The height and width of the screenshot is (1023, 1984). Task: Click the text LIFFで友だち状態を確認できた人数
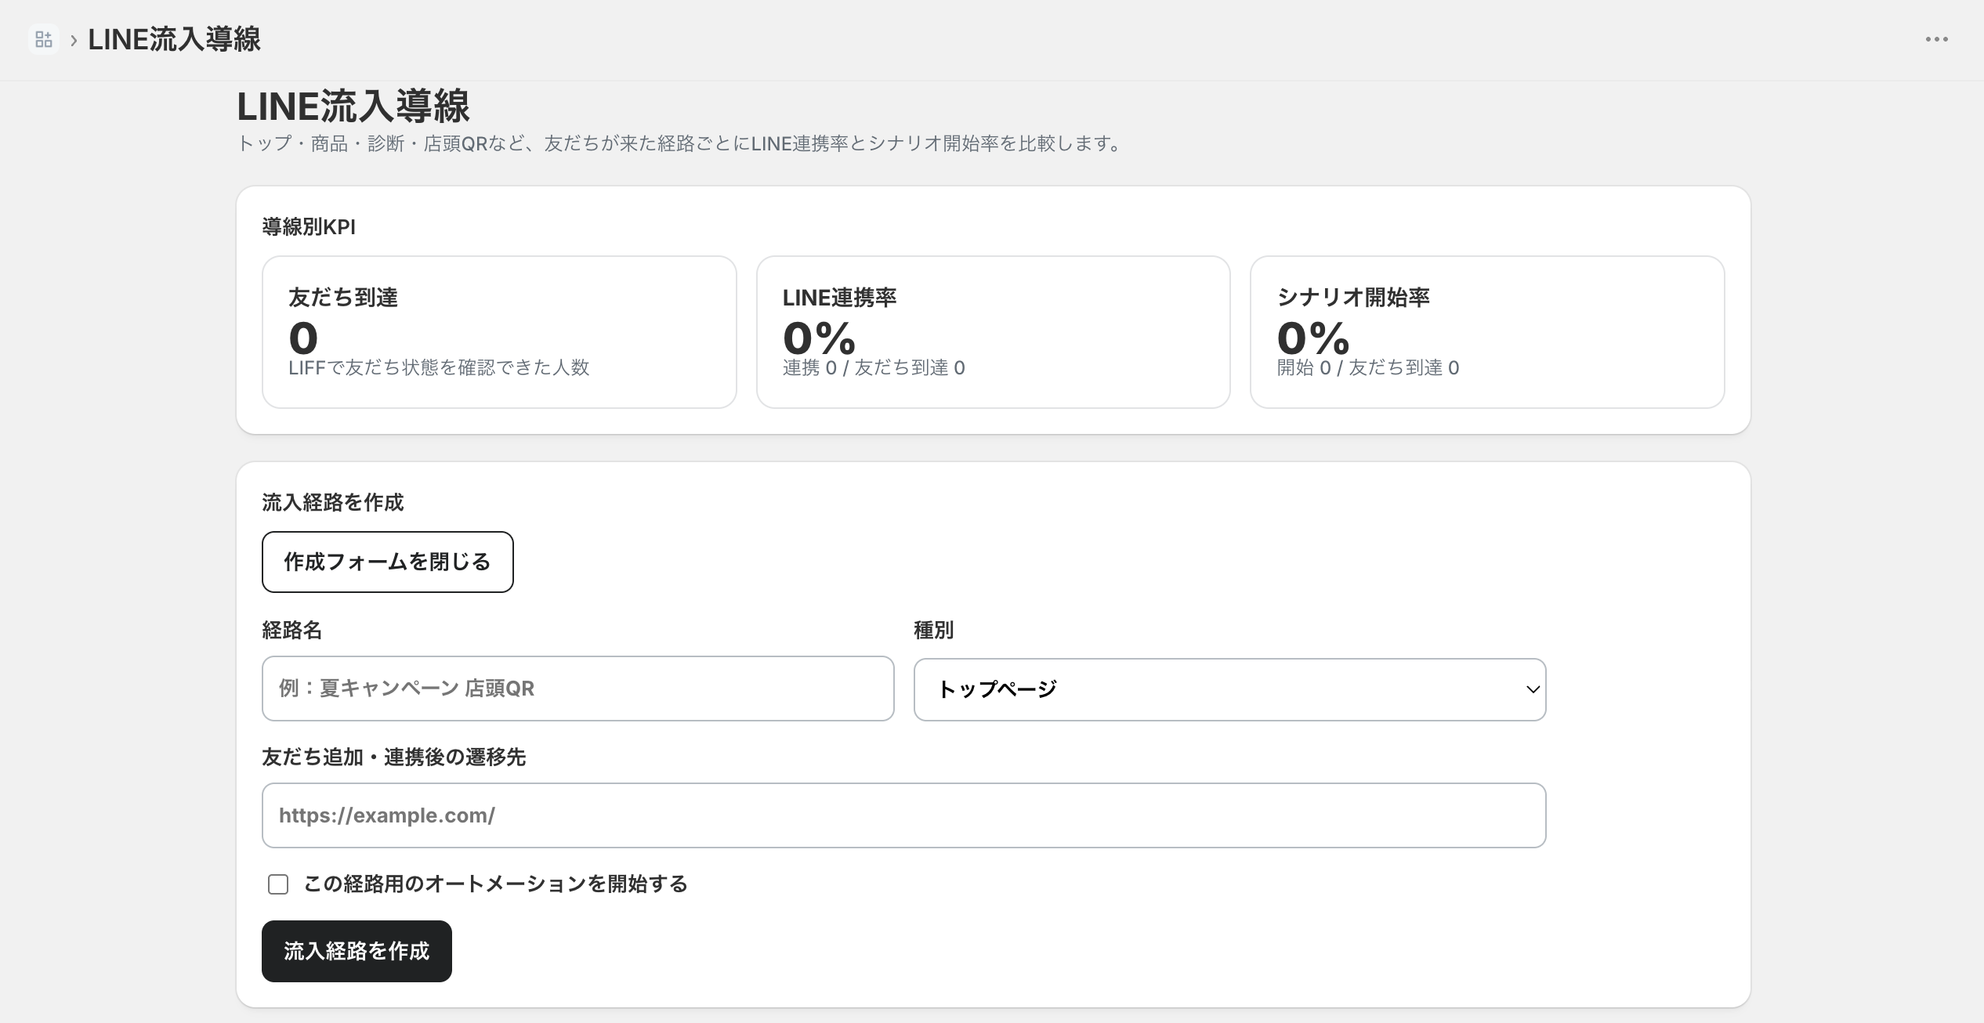439,367
